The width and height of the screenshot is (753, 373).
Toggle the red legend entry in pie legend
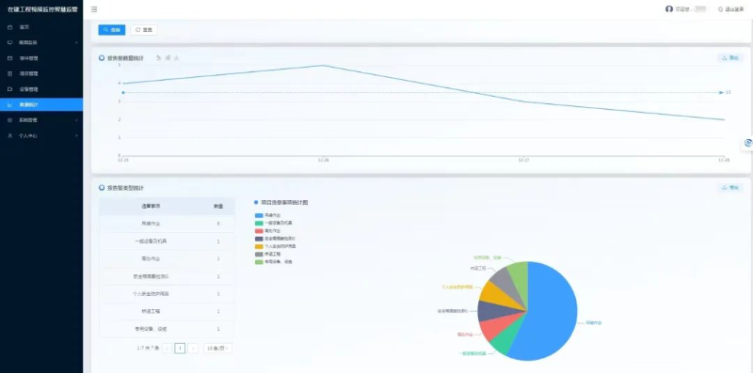[x=259, y=231]
